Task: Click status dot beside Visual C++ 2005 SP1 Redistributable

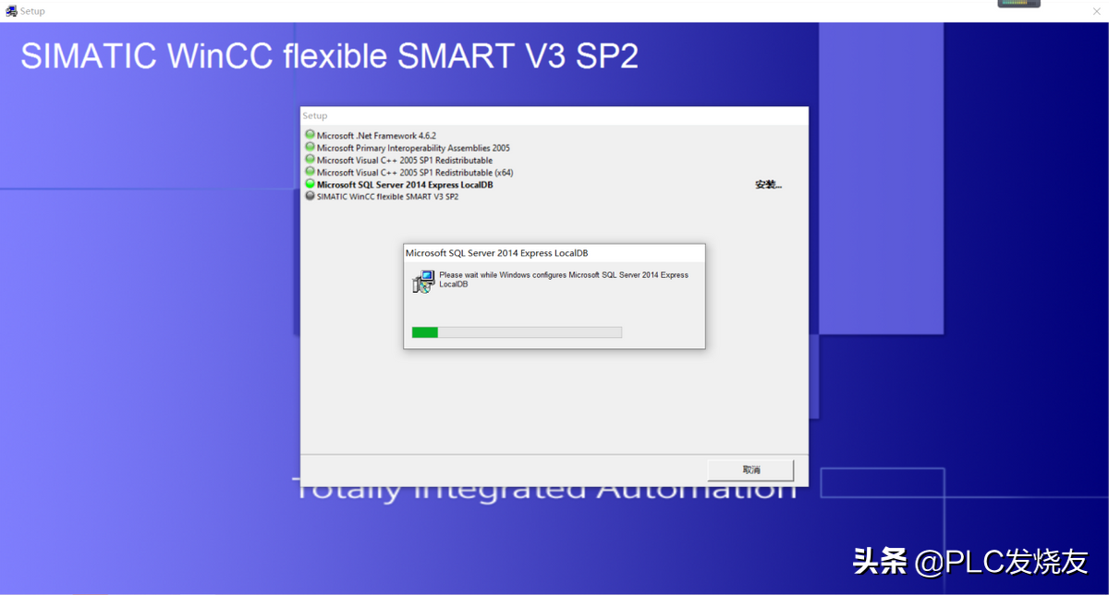Action: [x=310, y=160]
